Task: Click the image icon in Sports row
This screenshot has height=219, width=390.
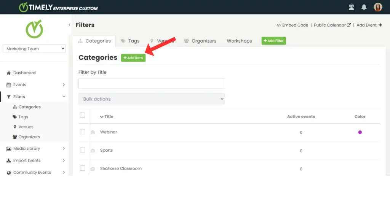Action: coord(93,151)
